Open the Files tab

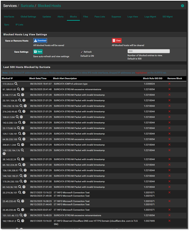86,17
